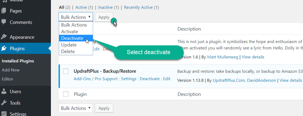Screen dimensions: 303x116
Task: Go to Settings in admin sidebar
Action: click(18, 114)
